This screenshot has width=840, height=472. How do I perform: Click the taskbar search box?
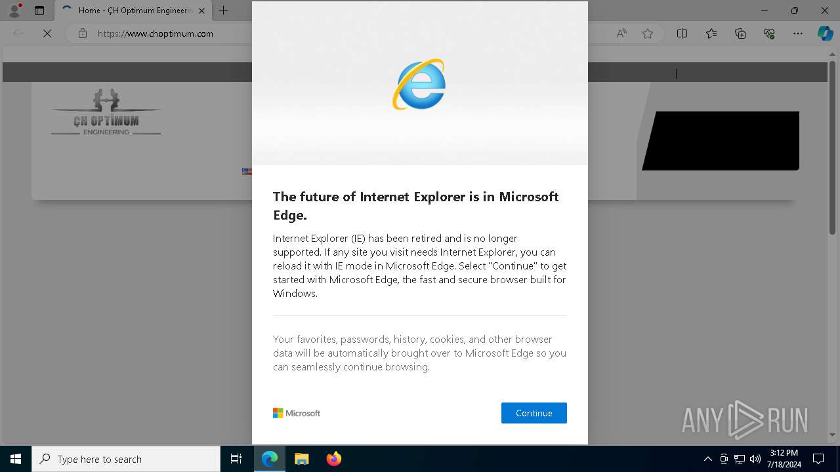126,459
